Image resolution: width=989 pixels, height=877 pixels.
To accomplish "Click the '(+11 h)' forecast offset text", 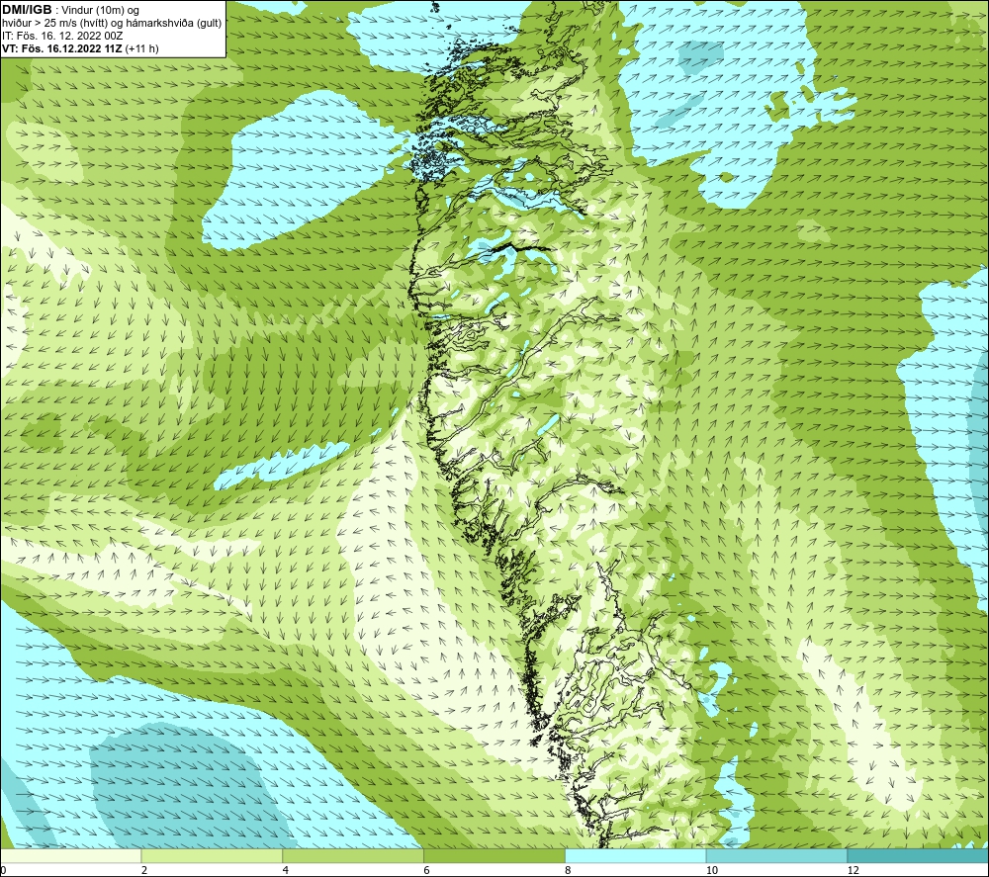I will point(141,48).
